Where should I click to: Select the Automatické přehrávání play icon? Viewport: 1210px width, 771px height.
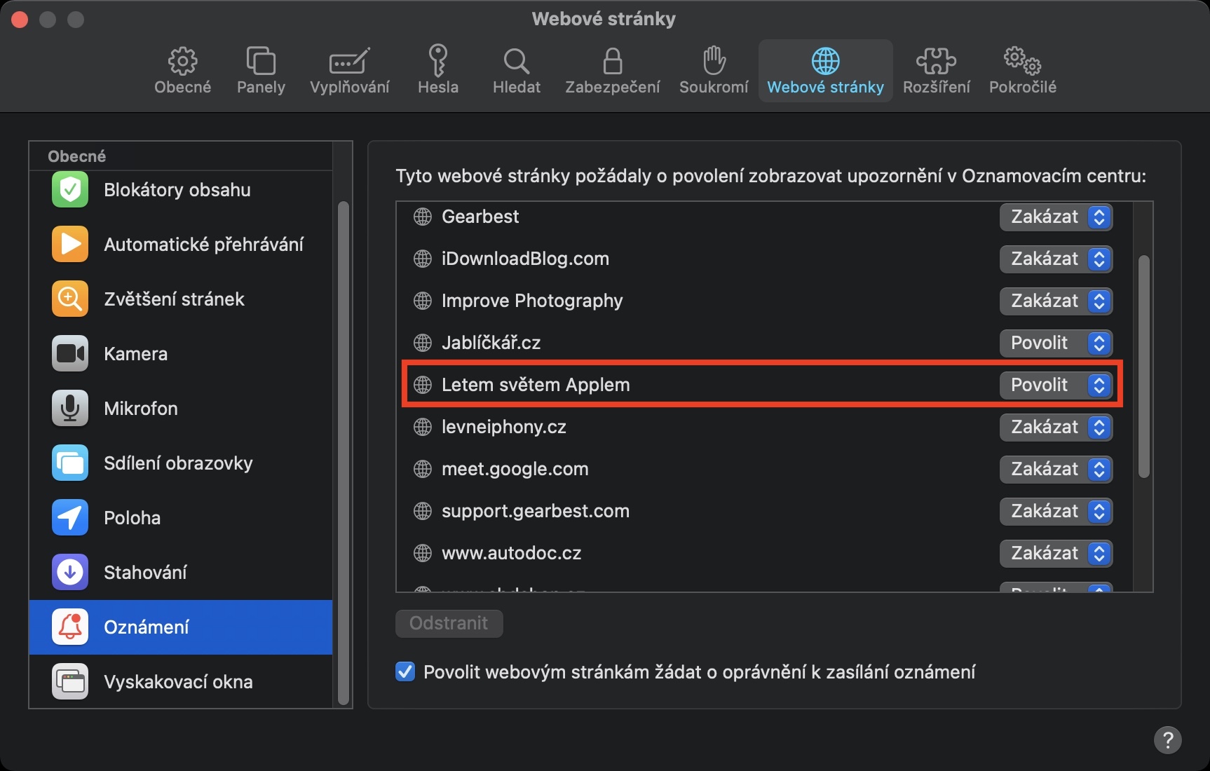70,245
